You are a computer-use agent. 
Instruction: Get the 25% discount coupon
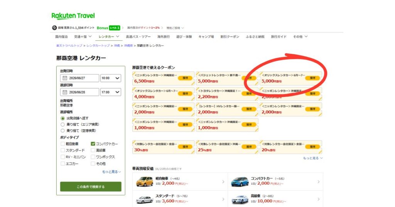tap(249, 147)
